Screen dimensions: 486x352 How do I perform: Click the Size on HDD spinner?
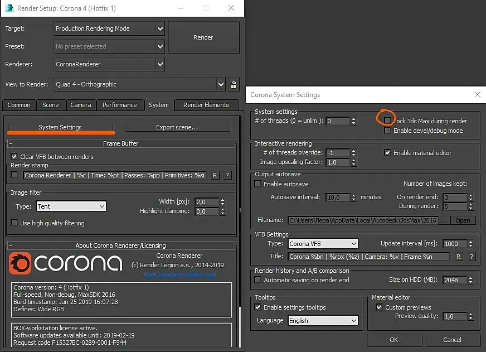[471, 280]
